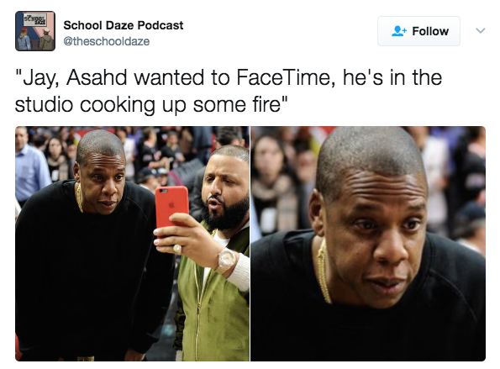Click the ring on the hand holding the phone
This screenshot has width=500, height=369.
177,249
